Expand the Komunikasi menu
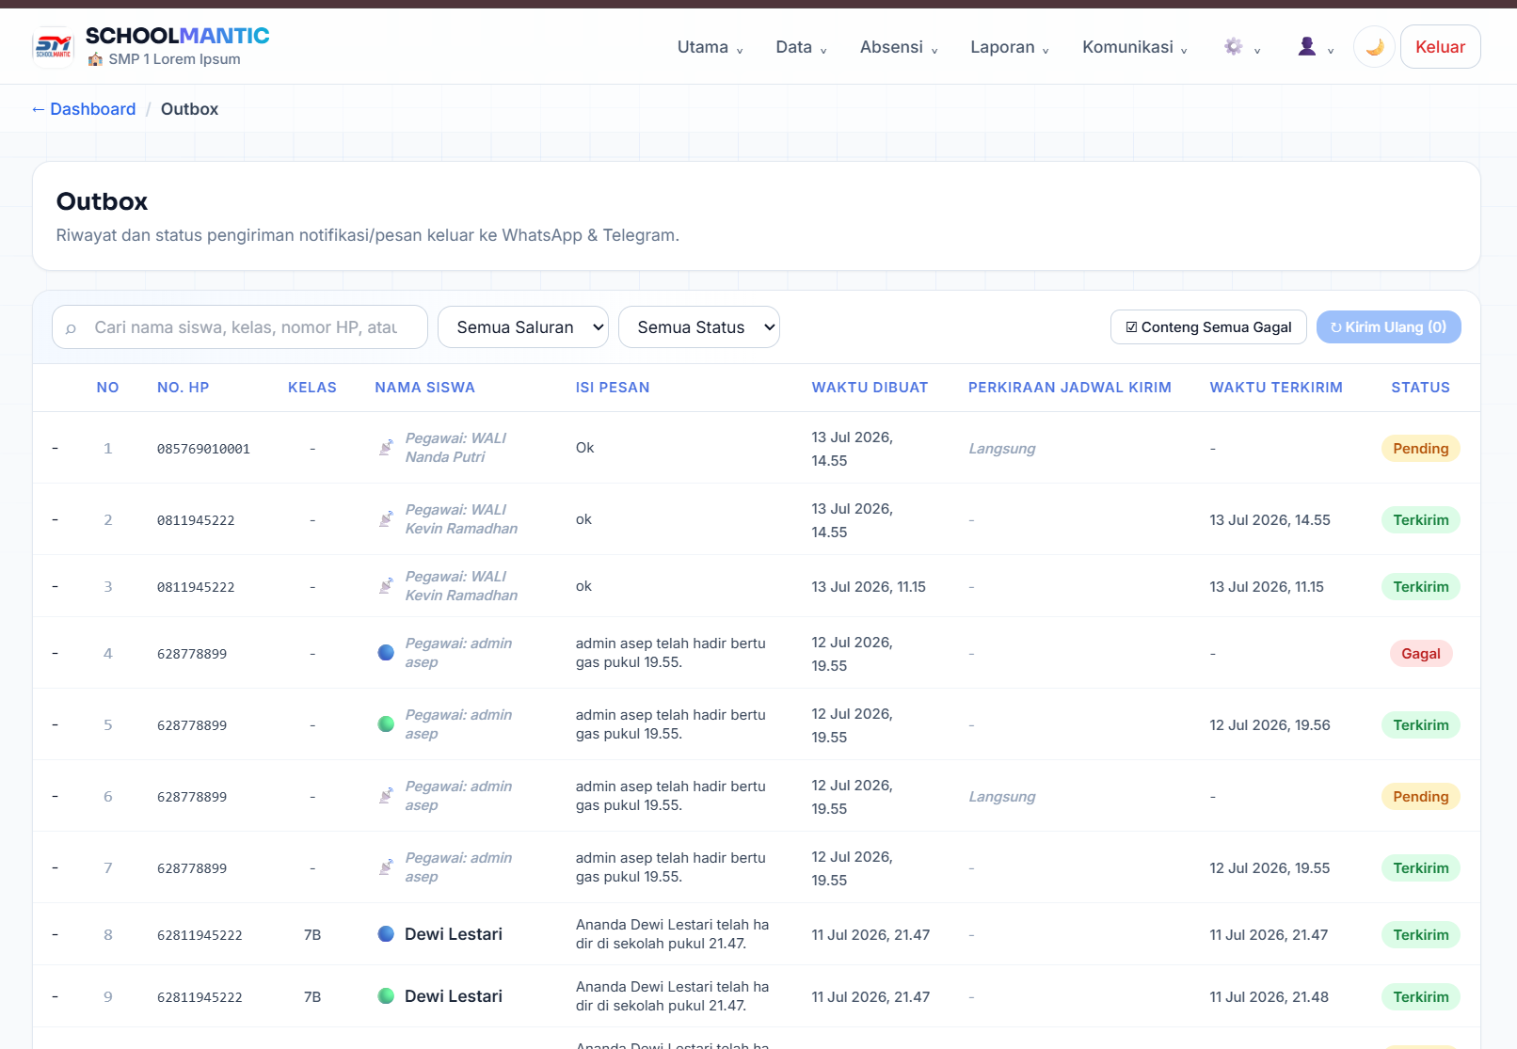The image size is (1517, 1049). (x=1135, y=47)
